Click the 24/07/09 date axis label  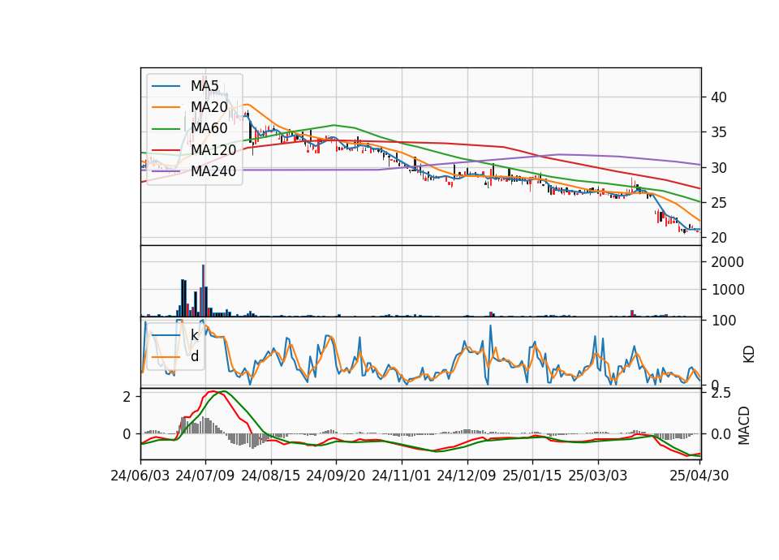coord(205,476)
